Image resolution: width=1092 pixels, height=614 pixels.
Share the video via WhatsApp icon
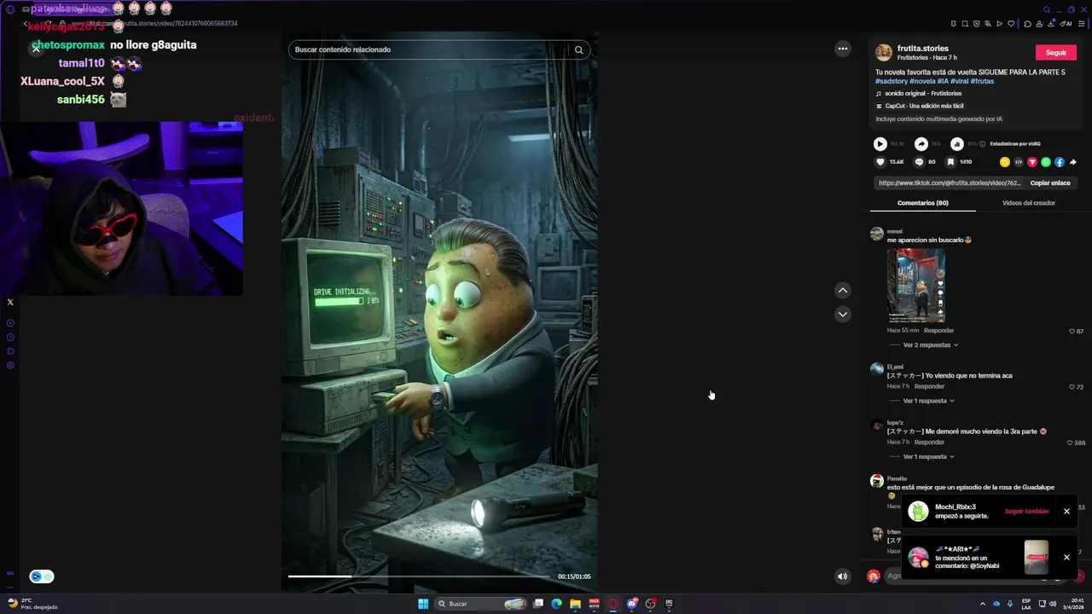click(x=1046, y=162)
